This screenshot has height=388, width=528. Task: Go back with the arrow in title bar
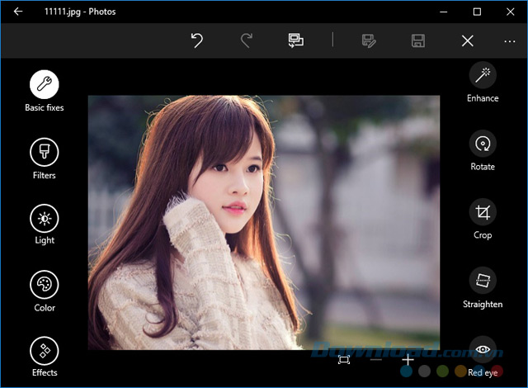18,12
